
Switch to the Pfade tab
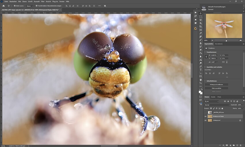pos(219,97)
